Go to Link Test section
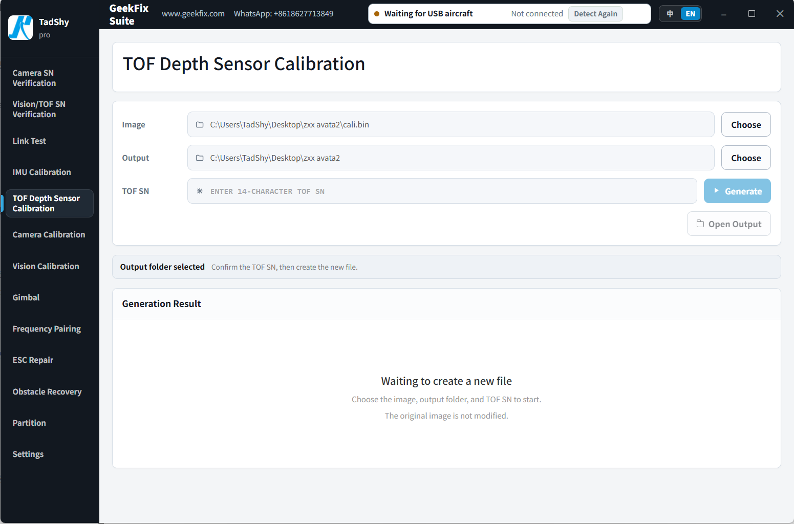This screenshot has height=524, width=794. pos(49,141)
